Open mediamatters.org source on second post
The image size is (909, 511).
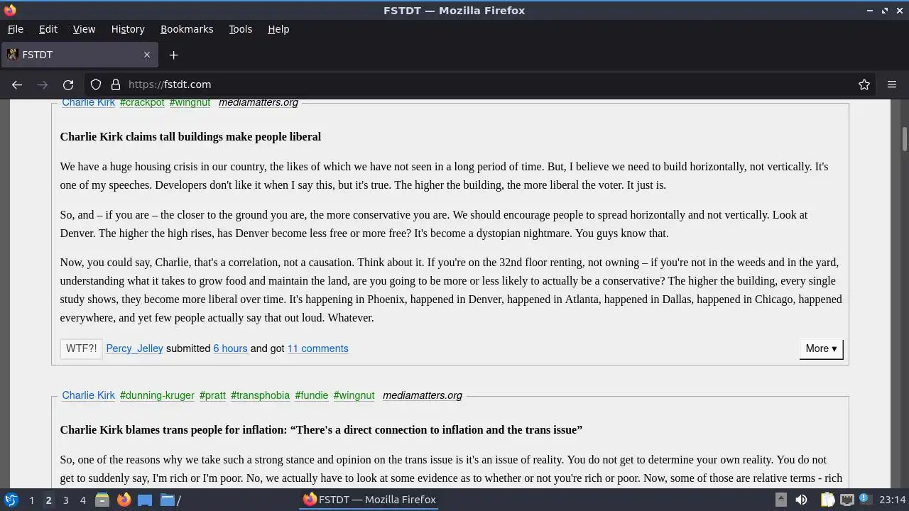[423, 395]
